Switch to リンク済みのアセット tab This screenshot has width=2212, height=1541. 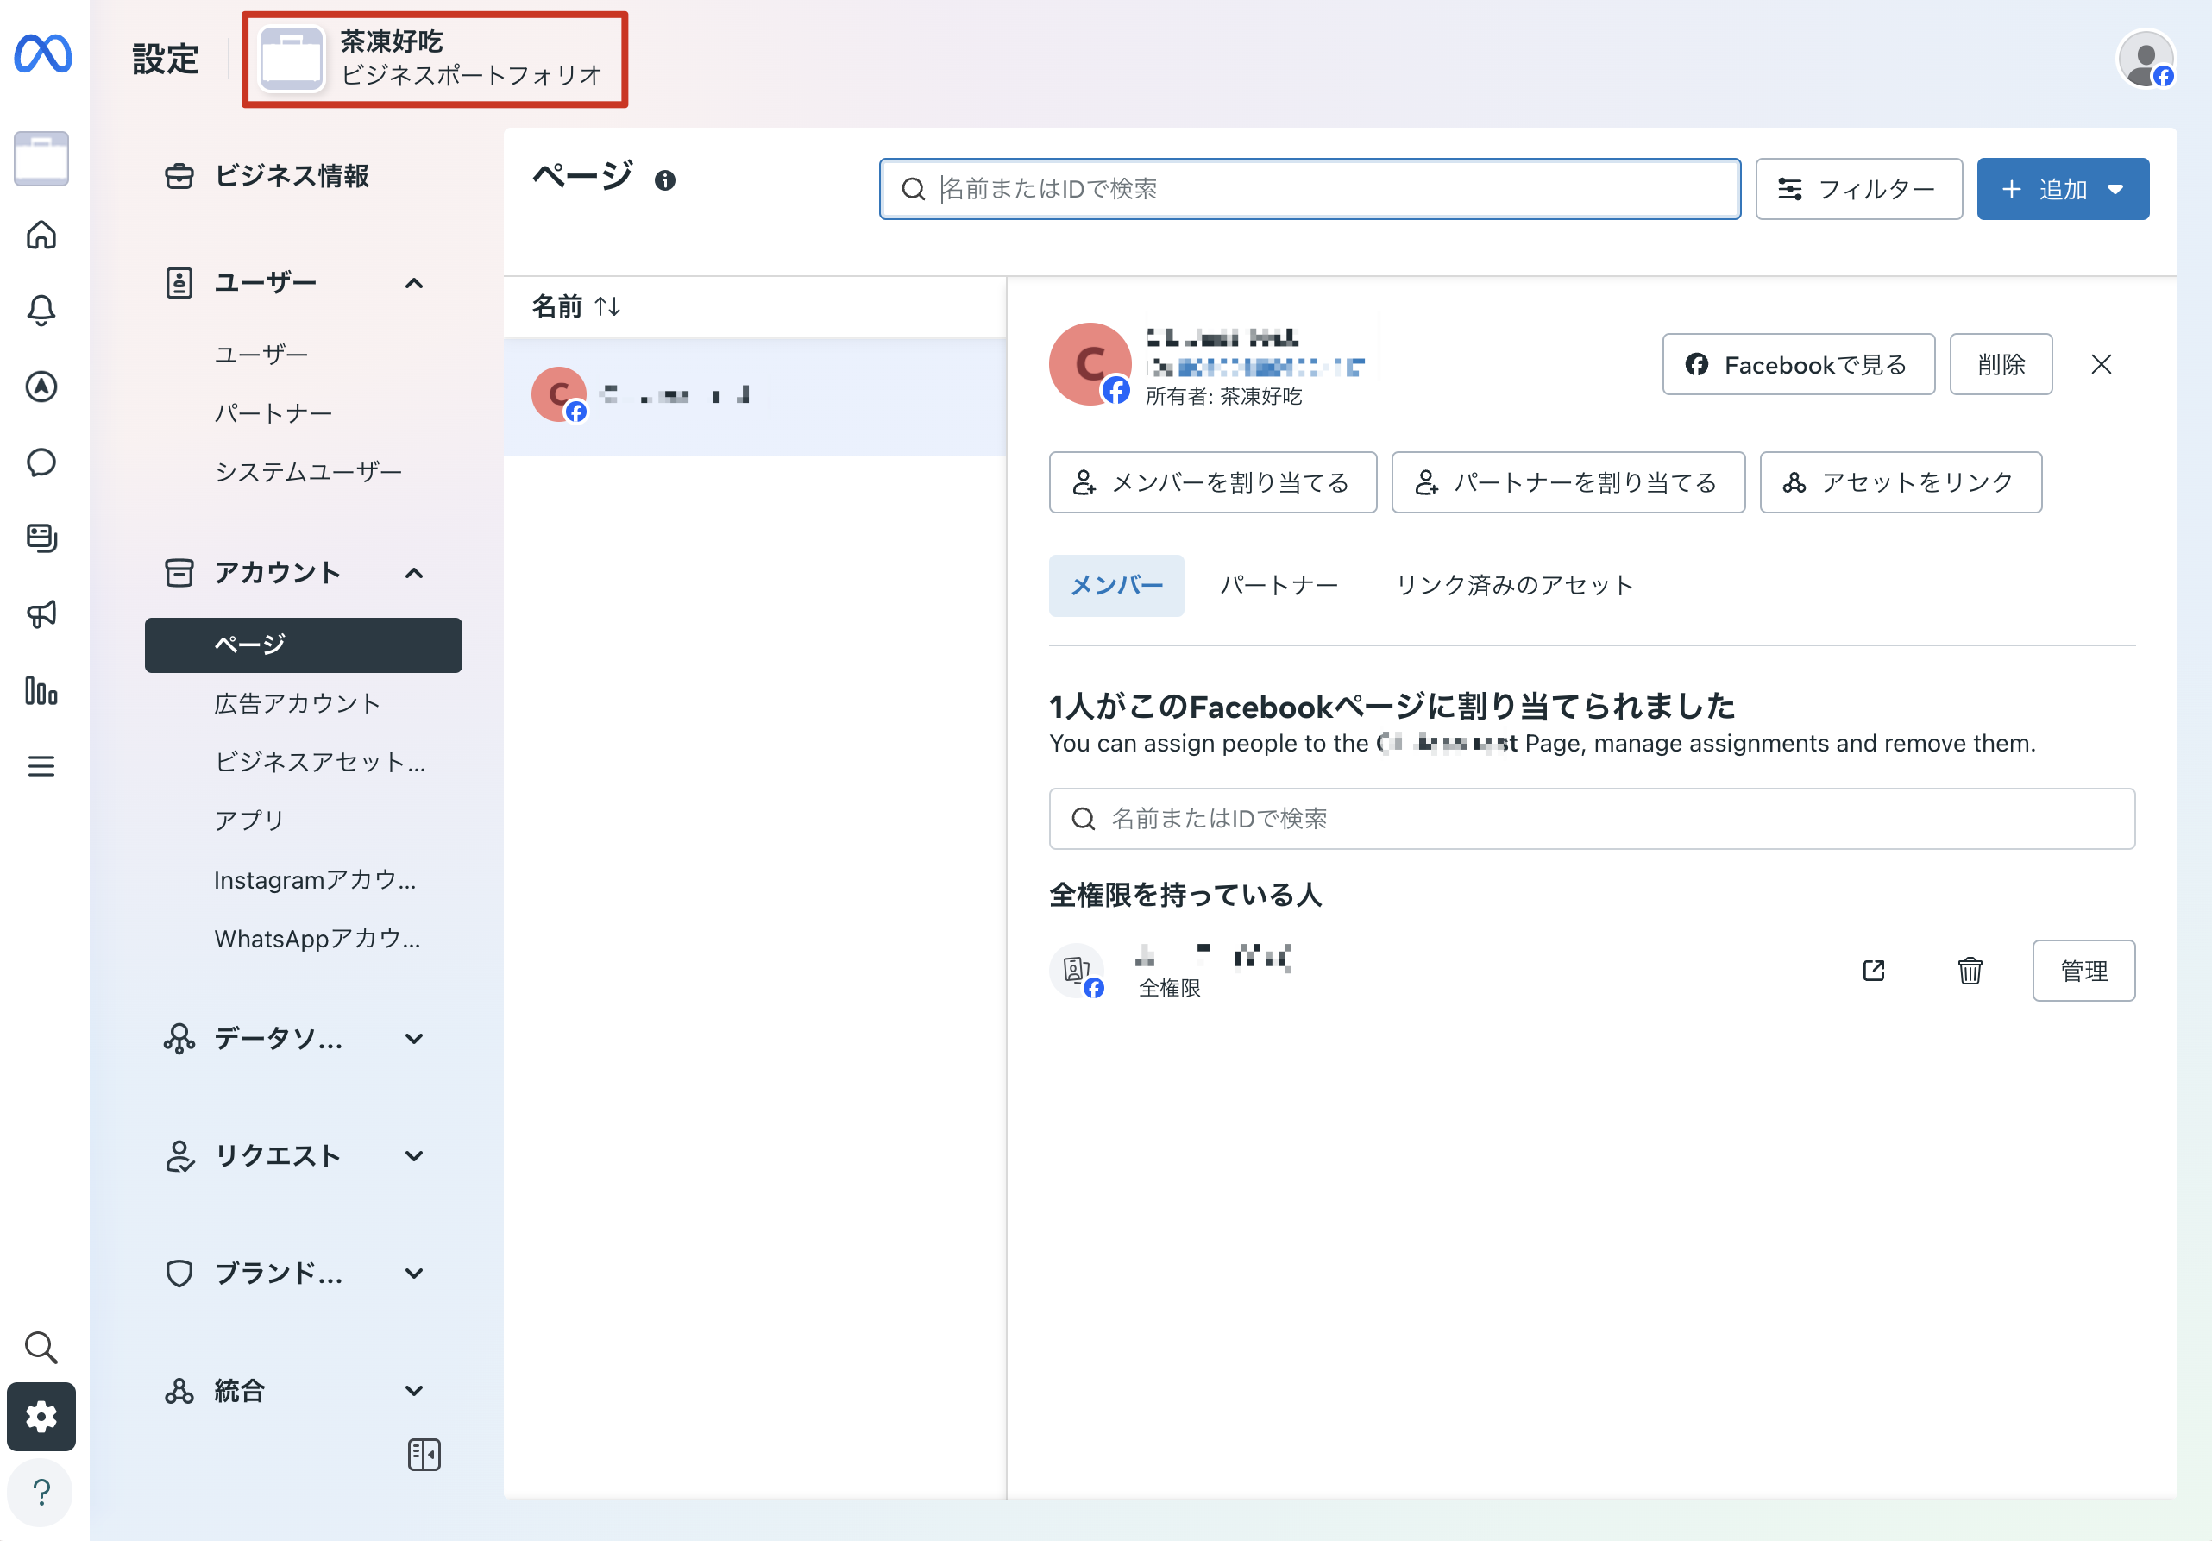click(x=1516, y=586)
